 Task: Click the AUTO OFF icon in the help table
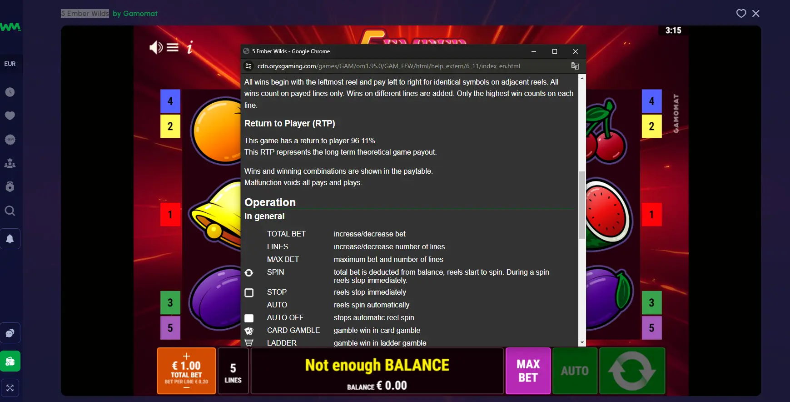tap(249, 318)
